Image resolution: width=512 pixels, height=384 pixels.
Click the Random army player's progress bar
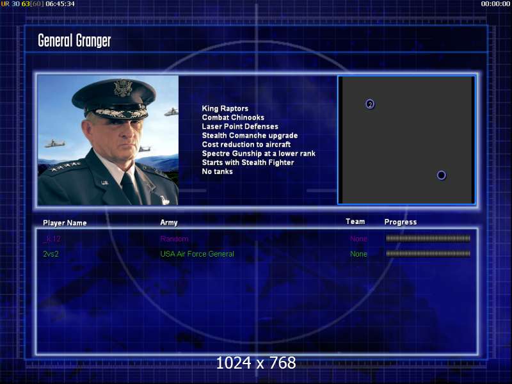(x=428, y=238)
